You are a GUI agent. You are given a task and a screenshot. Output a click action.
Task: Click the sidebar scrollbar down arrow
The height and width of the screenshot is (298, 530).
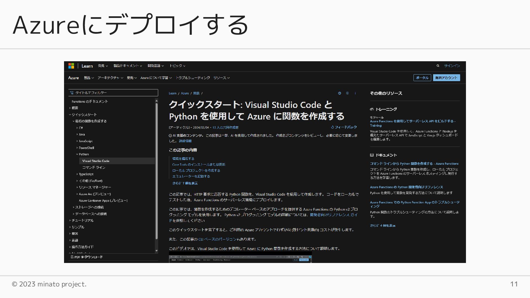click(x=157, y=251)
